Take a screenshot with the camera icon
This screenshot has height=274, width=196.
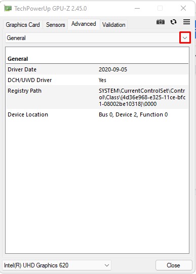click(x=161, y=22)
